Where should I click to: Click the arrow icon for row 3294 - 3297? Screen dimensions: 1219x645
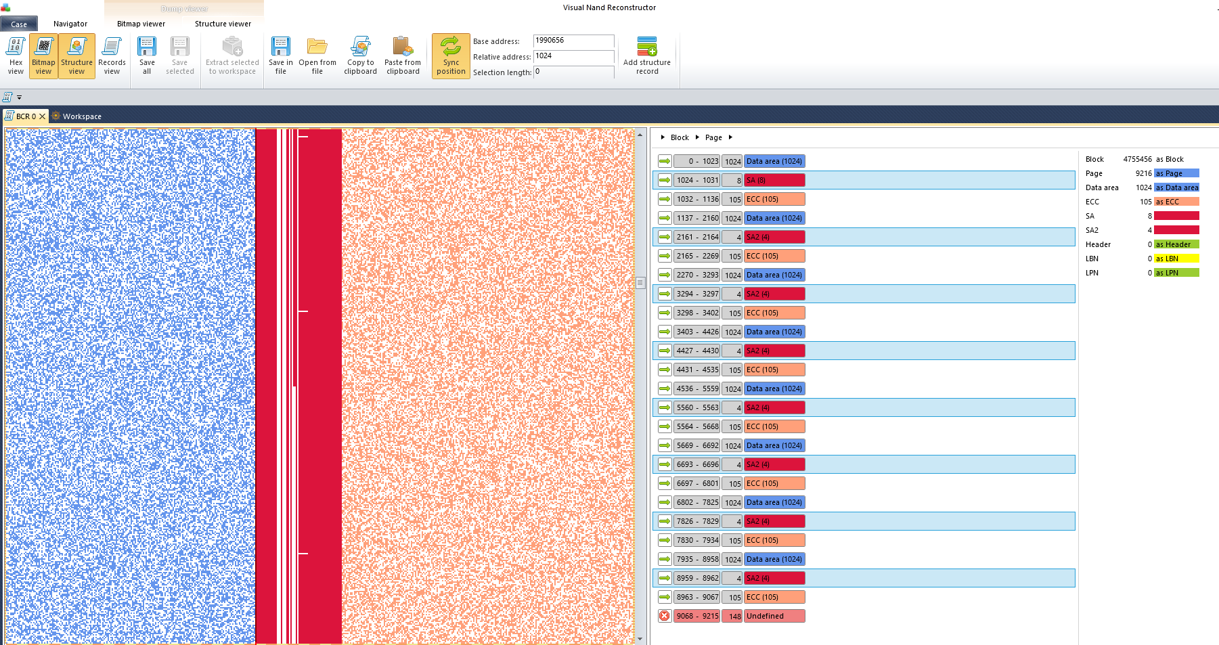(665, 294)
